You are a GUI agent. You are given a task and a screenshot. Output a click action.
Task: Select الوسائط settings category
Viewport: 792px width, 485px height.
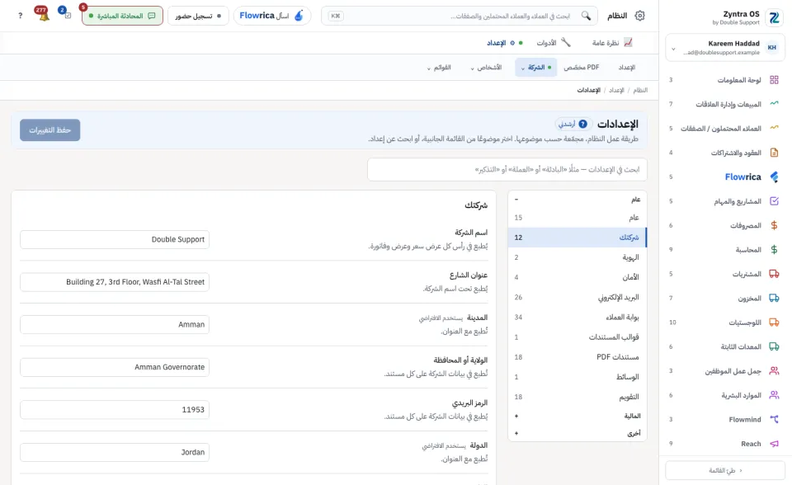[577, 377]
